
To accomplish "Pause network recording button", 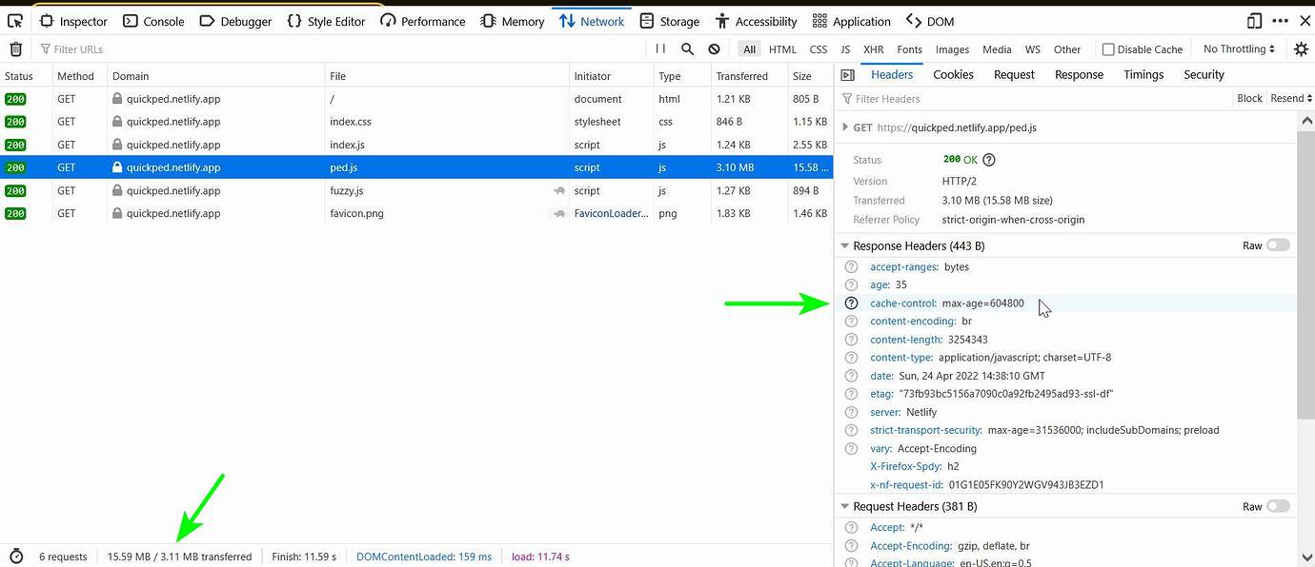I will tap(660, 49).
